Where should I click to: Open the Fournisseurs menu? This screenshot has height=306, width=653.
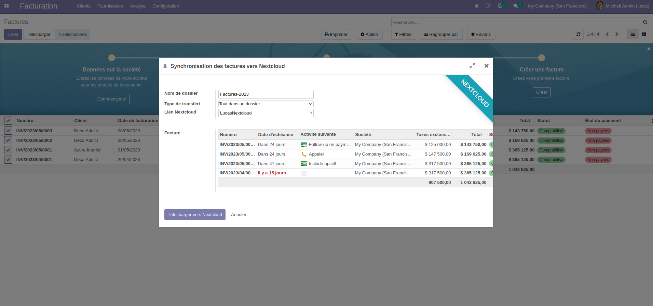point(110,6)
